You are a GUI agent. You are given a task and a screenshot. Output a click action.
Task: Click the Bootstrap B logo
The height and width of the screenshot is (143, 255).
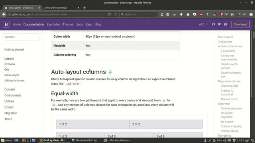click(x=6, y=24)
